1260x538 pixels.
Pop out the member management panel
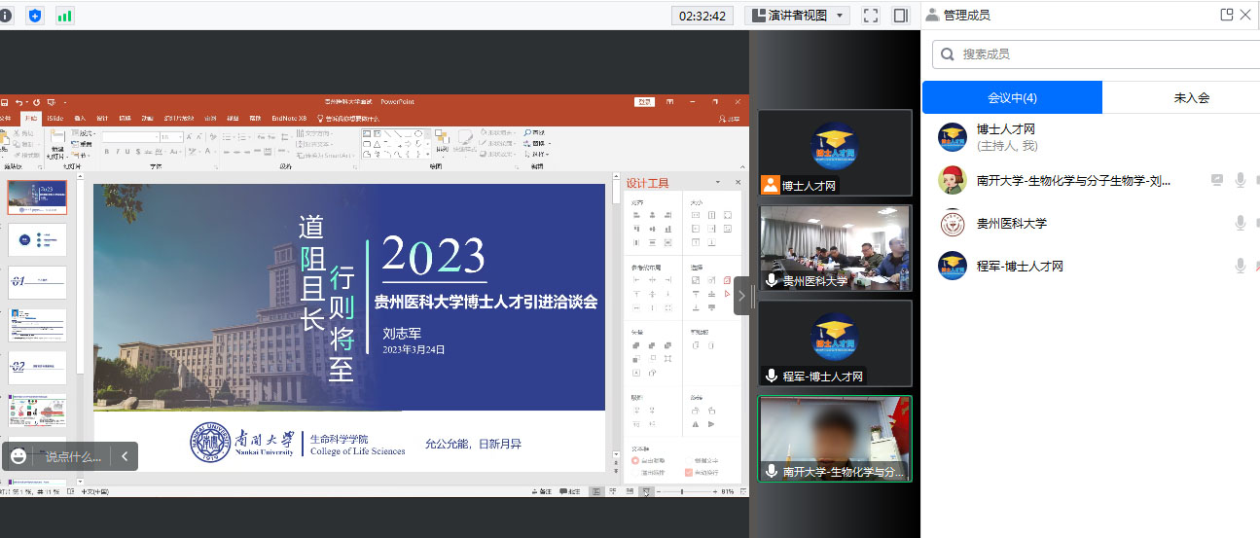point(1227,15)
